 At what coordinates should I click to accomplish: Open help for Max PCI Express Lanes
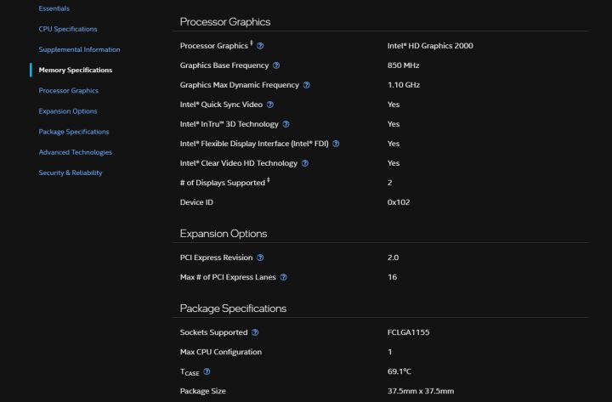click(284, 277)
